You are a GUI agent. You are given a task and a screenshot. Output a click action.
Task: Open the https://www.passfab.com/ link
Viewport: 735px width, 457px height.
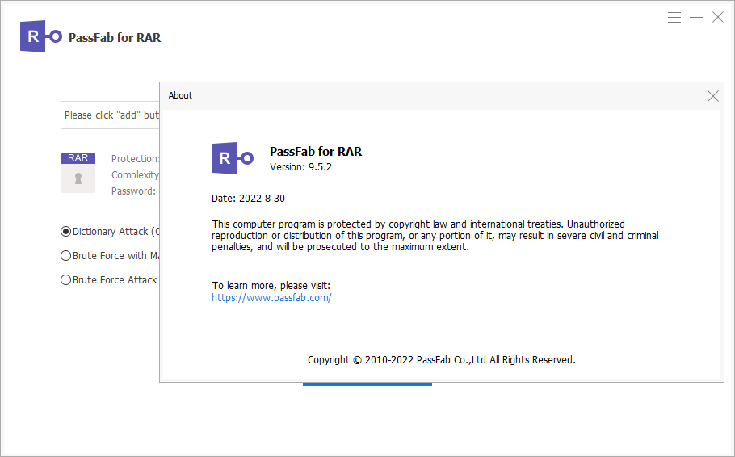[x=271, y=298]
